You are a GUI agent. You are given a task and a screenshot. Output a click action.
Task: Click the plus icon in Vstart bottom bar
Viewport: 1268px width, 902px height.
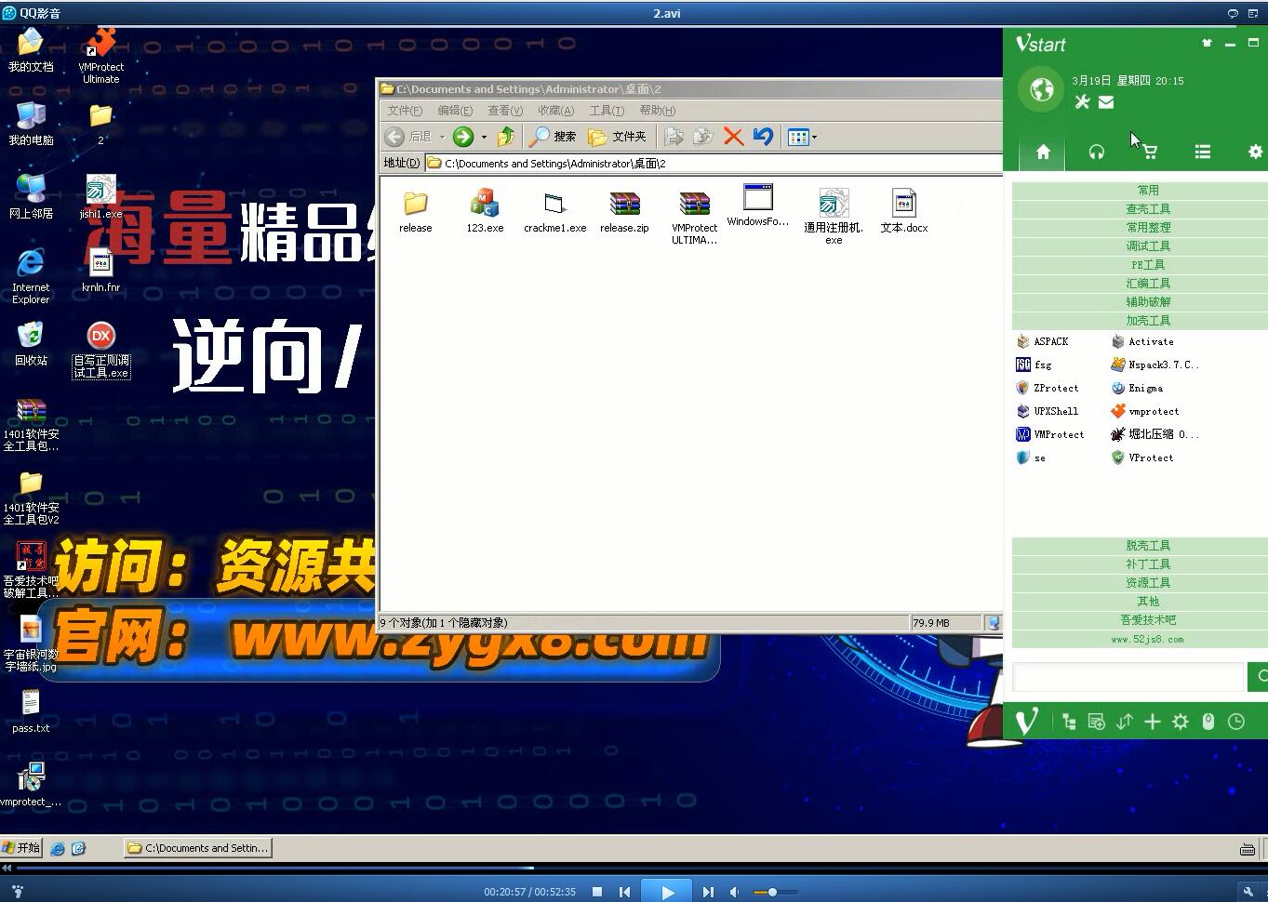pyautogui.click(x=1153, y=722)
